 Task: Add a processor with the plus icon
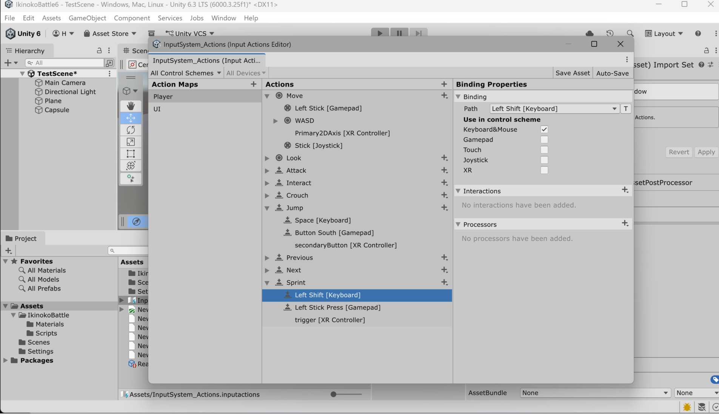pyautogui.click(x=625, y=224)
